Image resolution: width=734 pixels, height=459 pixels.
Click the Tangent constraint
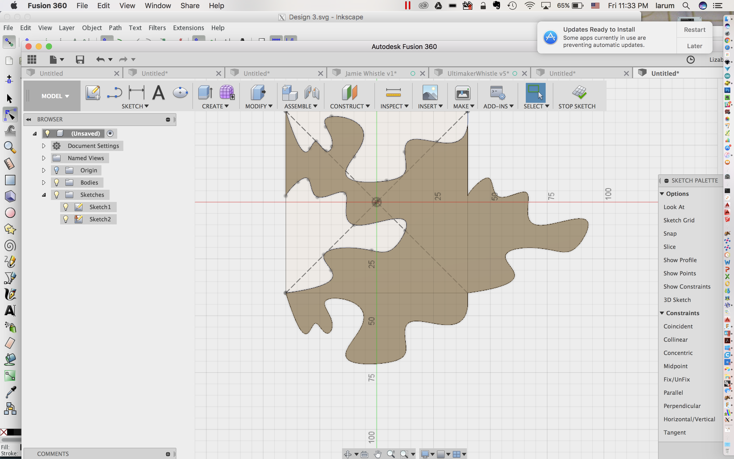[675, 432]
